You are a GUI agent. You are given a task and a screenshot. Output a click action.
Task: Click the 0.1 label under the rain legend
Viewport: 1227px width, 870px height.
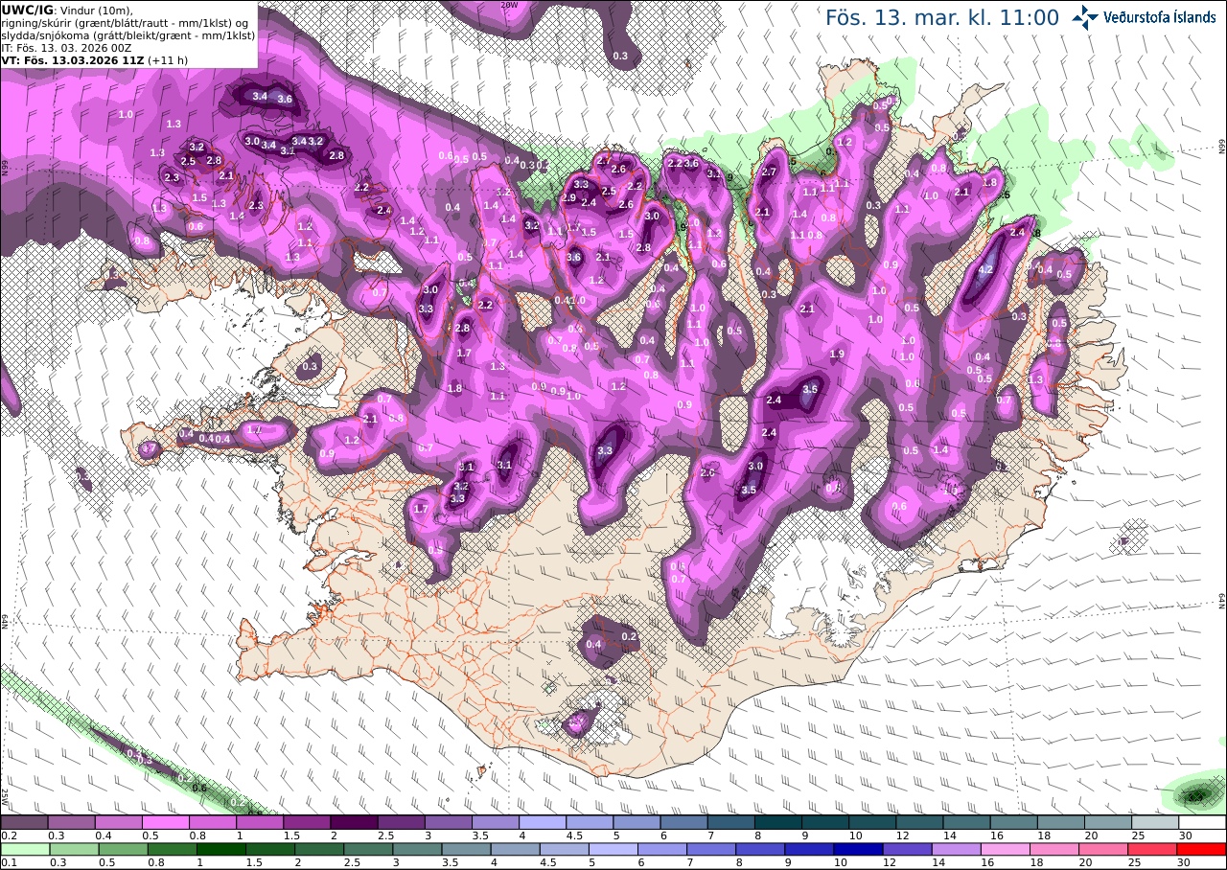9,862
